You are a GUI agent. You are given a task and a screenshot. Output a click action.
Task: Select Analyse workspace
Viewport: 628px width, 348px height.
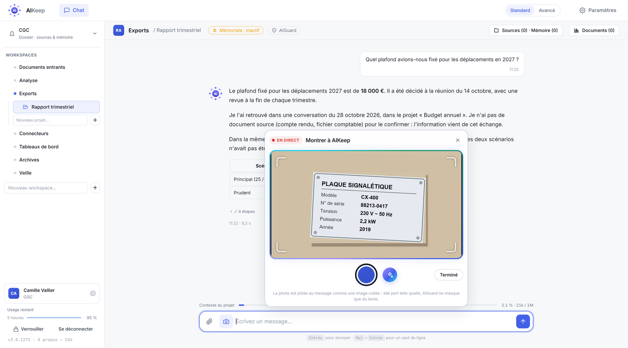28,80
